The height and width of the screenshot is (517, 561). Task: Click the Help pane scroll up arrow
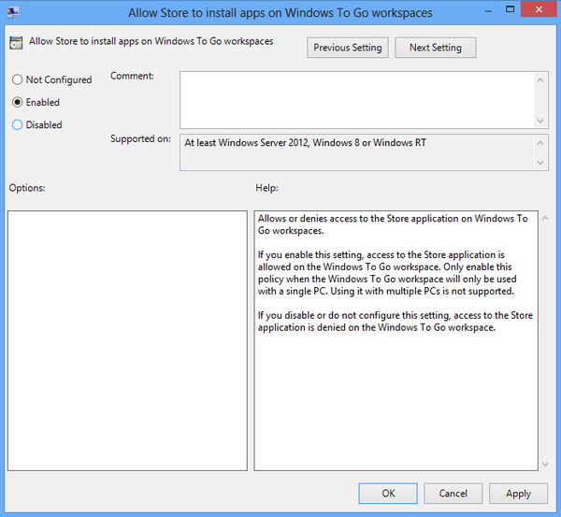click(545, 218)
